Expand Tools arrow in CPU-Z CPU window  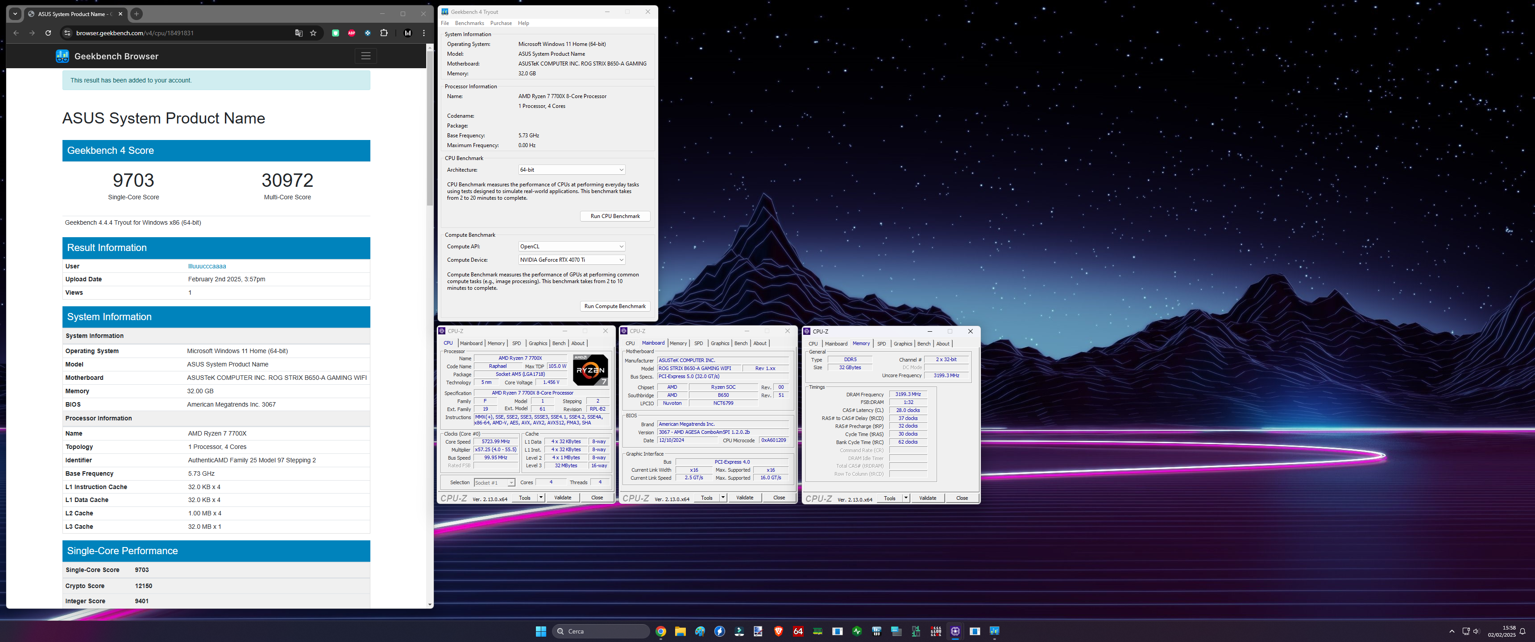(x=541, y=498)
